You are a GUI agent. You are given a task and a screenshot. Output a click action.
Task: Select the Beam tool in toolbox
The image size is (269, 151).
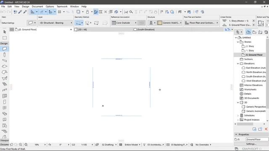(x=5, y=60)
